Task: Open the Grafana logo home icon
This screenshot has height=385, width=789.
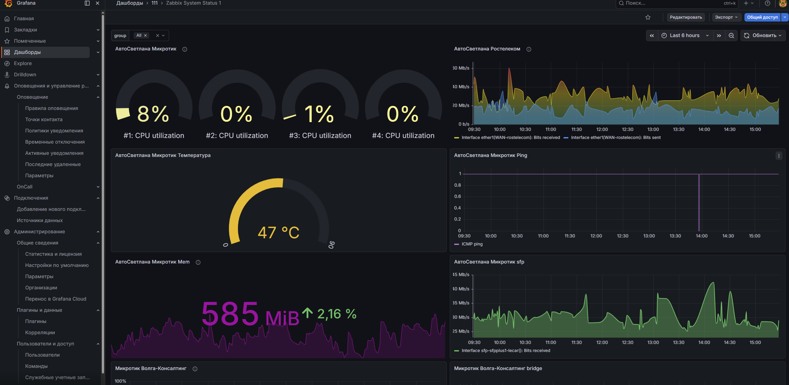Action: pyautogui.click(x=8, y=3)
